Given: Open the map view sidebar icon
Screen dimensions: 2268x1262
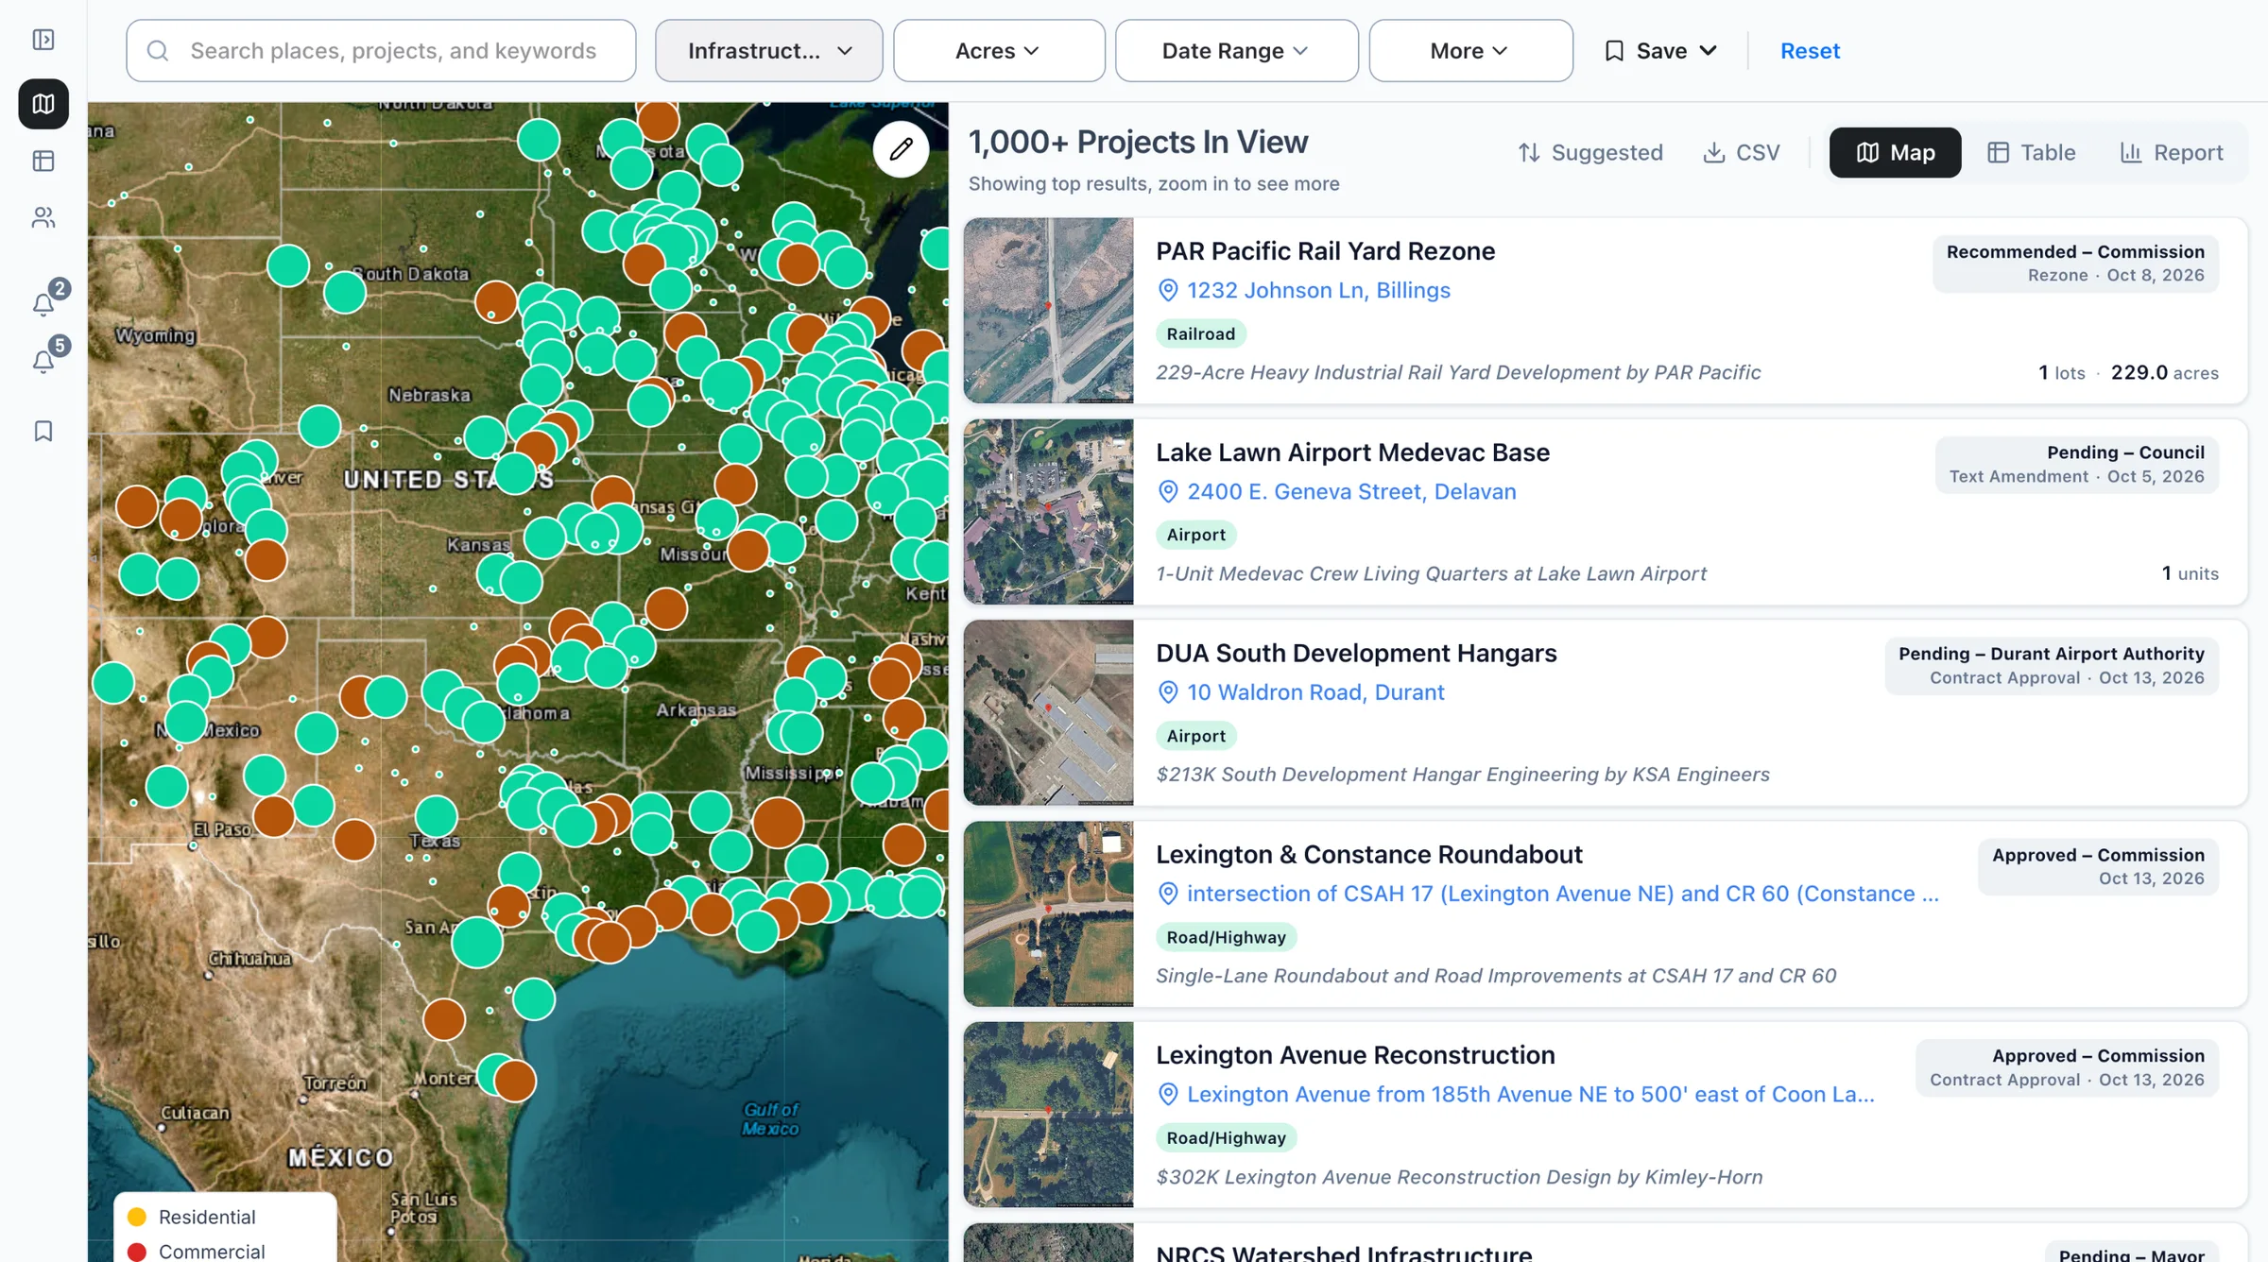Looking at the screenshot, I should point(43,104).
